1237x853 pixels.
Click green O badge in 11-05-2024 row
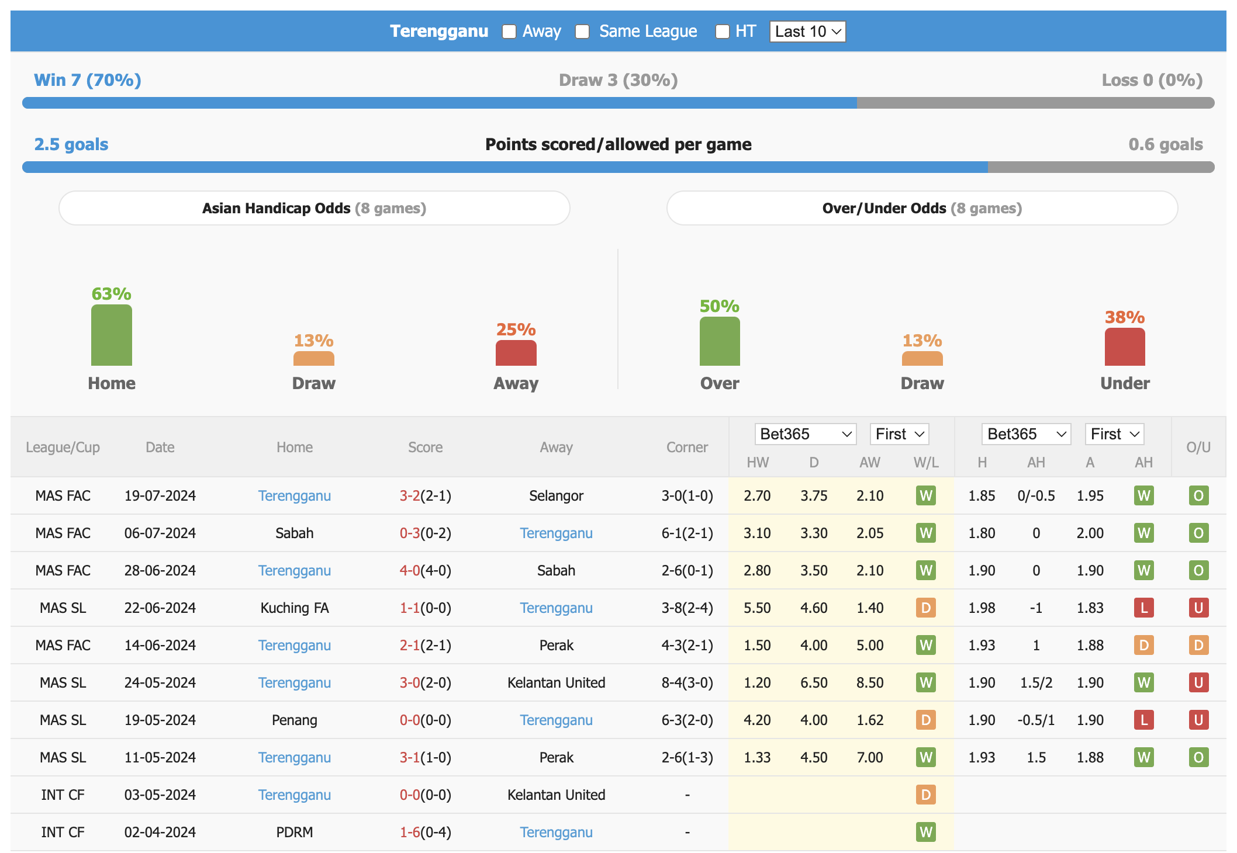(1198, 757)
